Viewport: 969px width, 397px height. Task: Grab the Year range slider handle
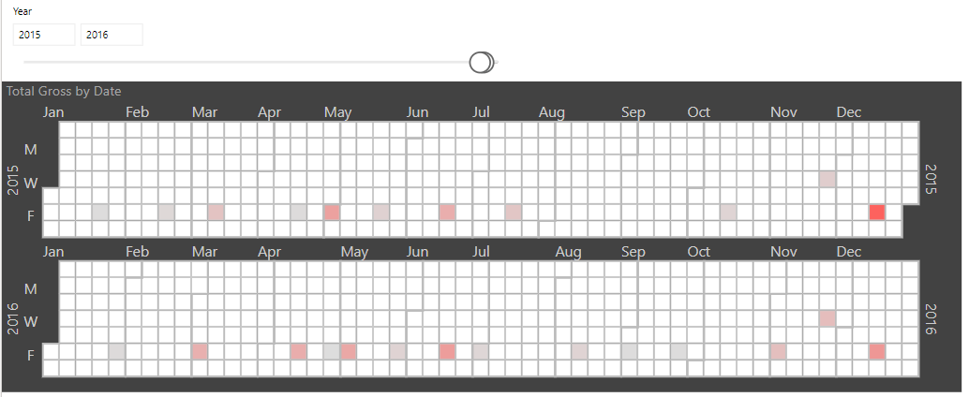[481, 63]
